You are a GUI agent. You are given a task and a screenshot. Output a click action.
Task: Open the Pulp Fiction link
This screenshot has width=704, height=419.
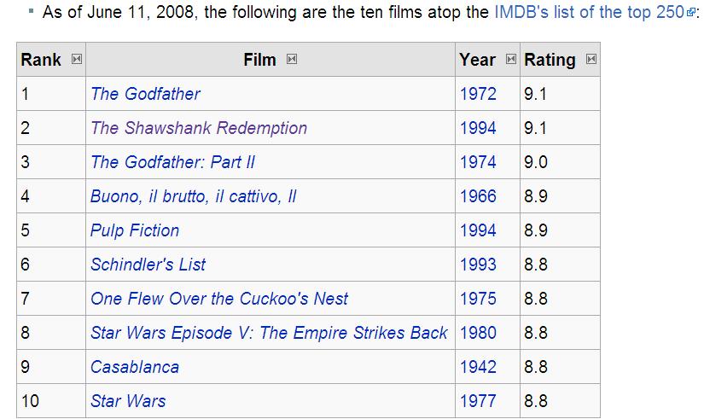tap(135, 230)
